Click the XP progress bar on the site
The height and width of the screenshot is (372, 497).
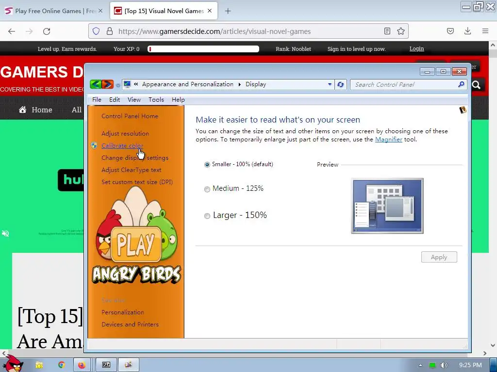pyautogui.click(x=203, y=49)
